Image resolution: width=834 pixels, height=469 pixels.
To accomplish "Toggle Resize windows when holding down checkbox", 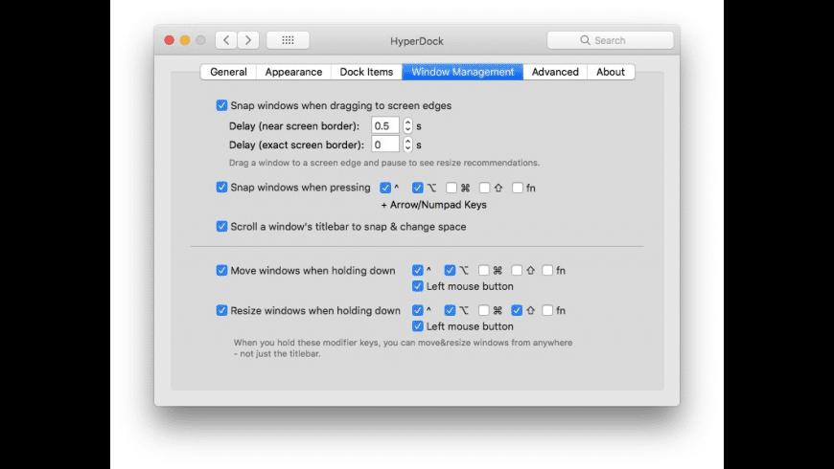I will coord(221,310).
